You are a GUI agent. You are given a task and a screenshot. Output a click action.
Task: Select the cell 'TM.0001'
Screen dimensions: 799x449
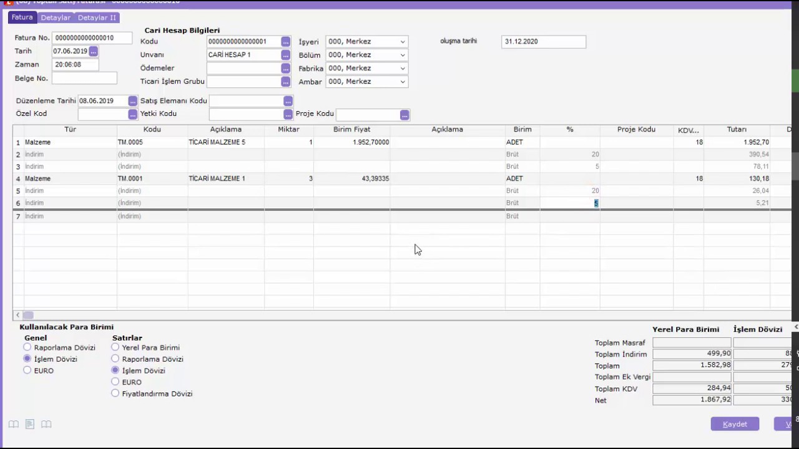click(x=152, y=178)
